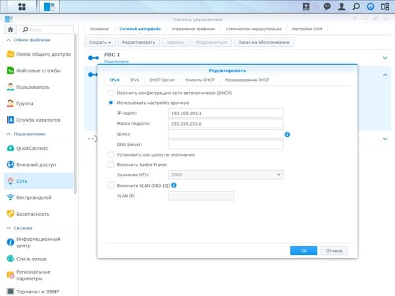
Task: Open notifications speech bubble icon
Action: (x=327, y=7)
